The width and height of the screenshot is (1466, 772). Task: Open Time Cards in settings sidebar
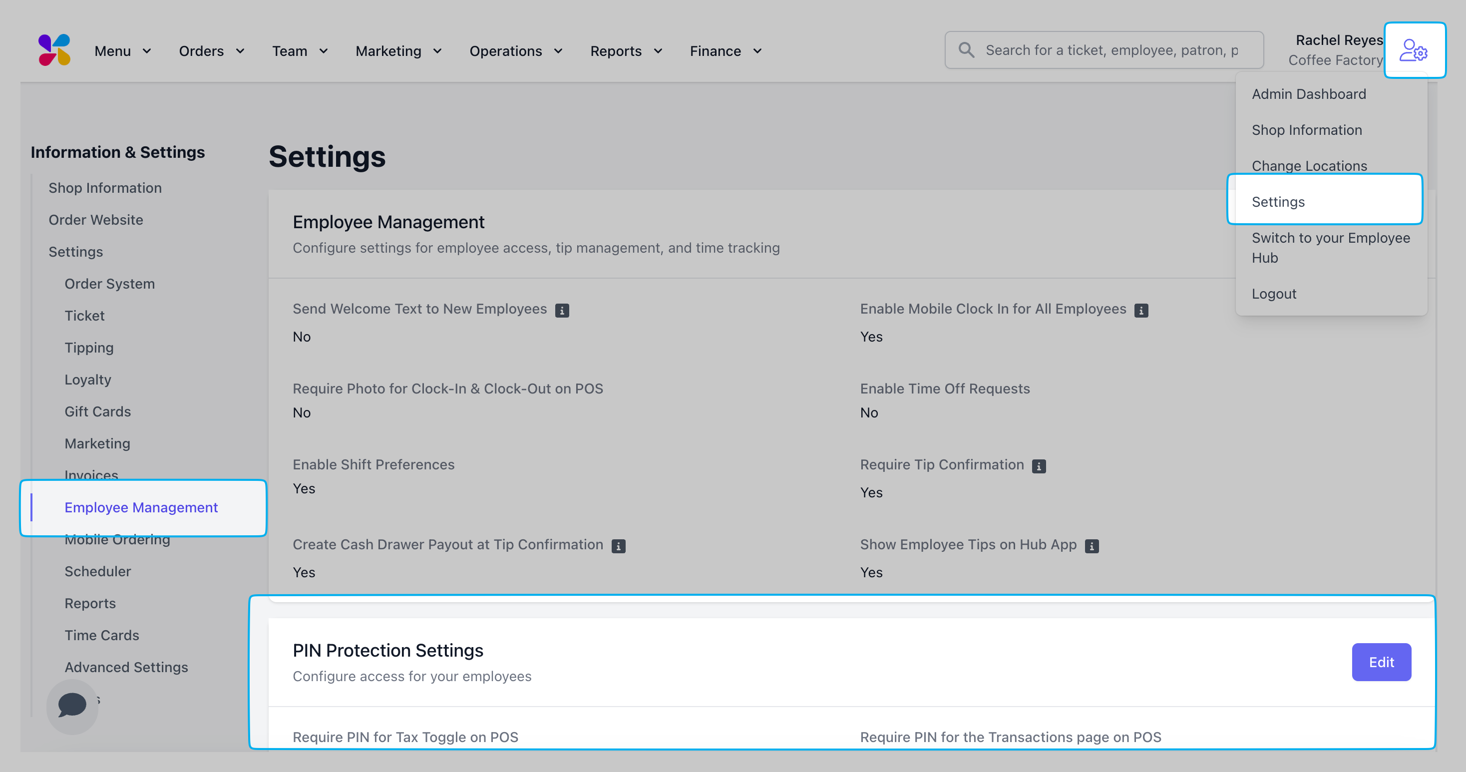[102, 635]
